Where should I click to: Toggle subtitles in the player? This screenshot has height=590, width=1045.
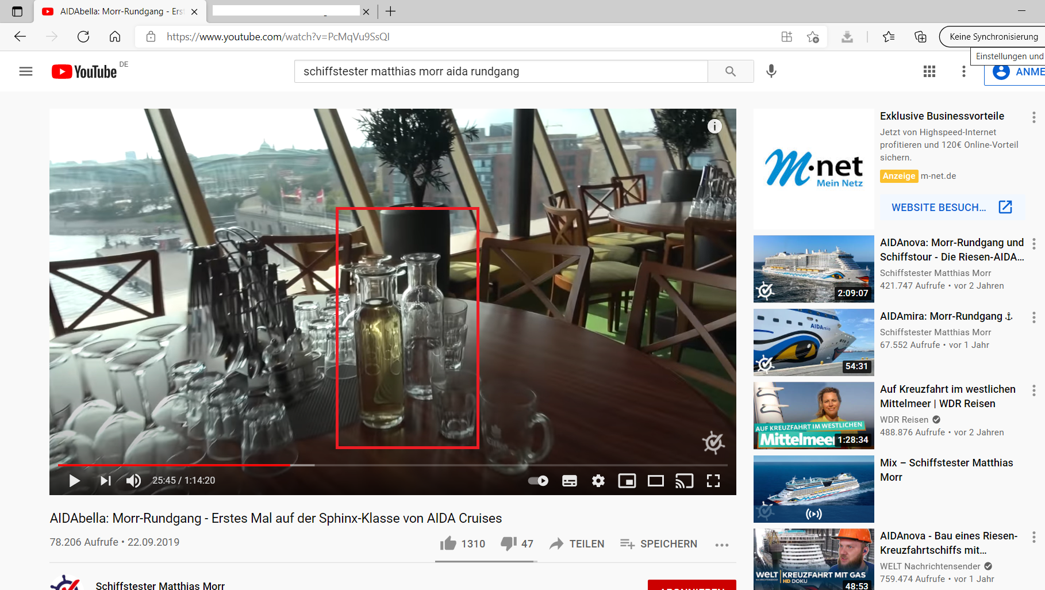[569, 481]
